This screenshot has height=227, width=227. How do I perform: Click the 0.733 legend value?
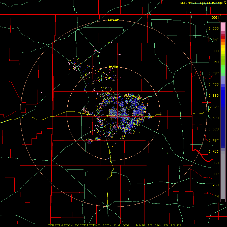coord(214,84)
